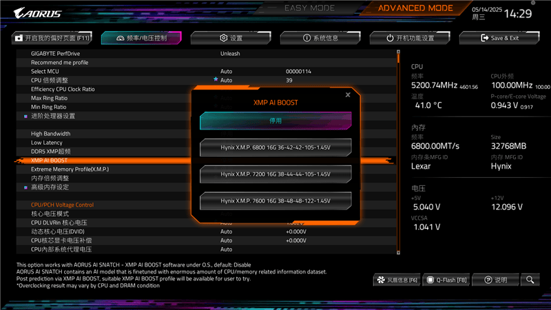Choose Hynix X.M.P. 7600 profile

275,200
